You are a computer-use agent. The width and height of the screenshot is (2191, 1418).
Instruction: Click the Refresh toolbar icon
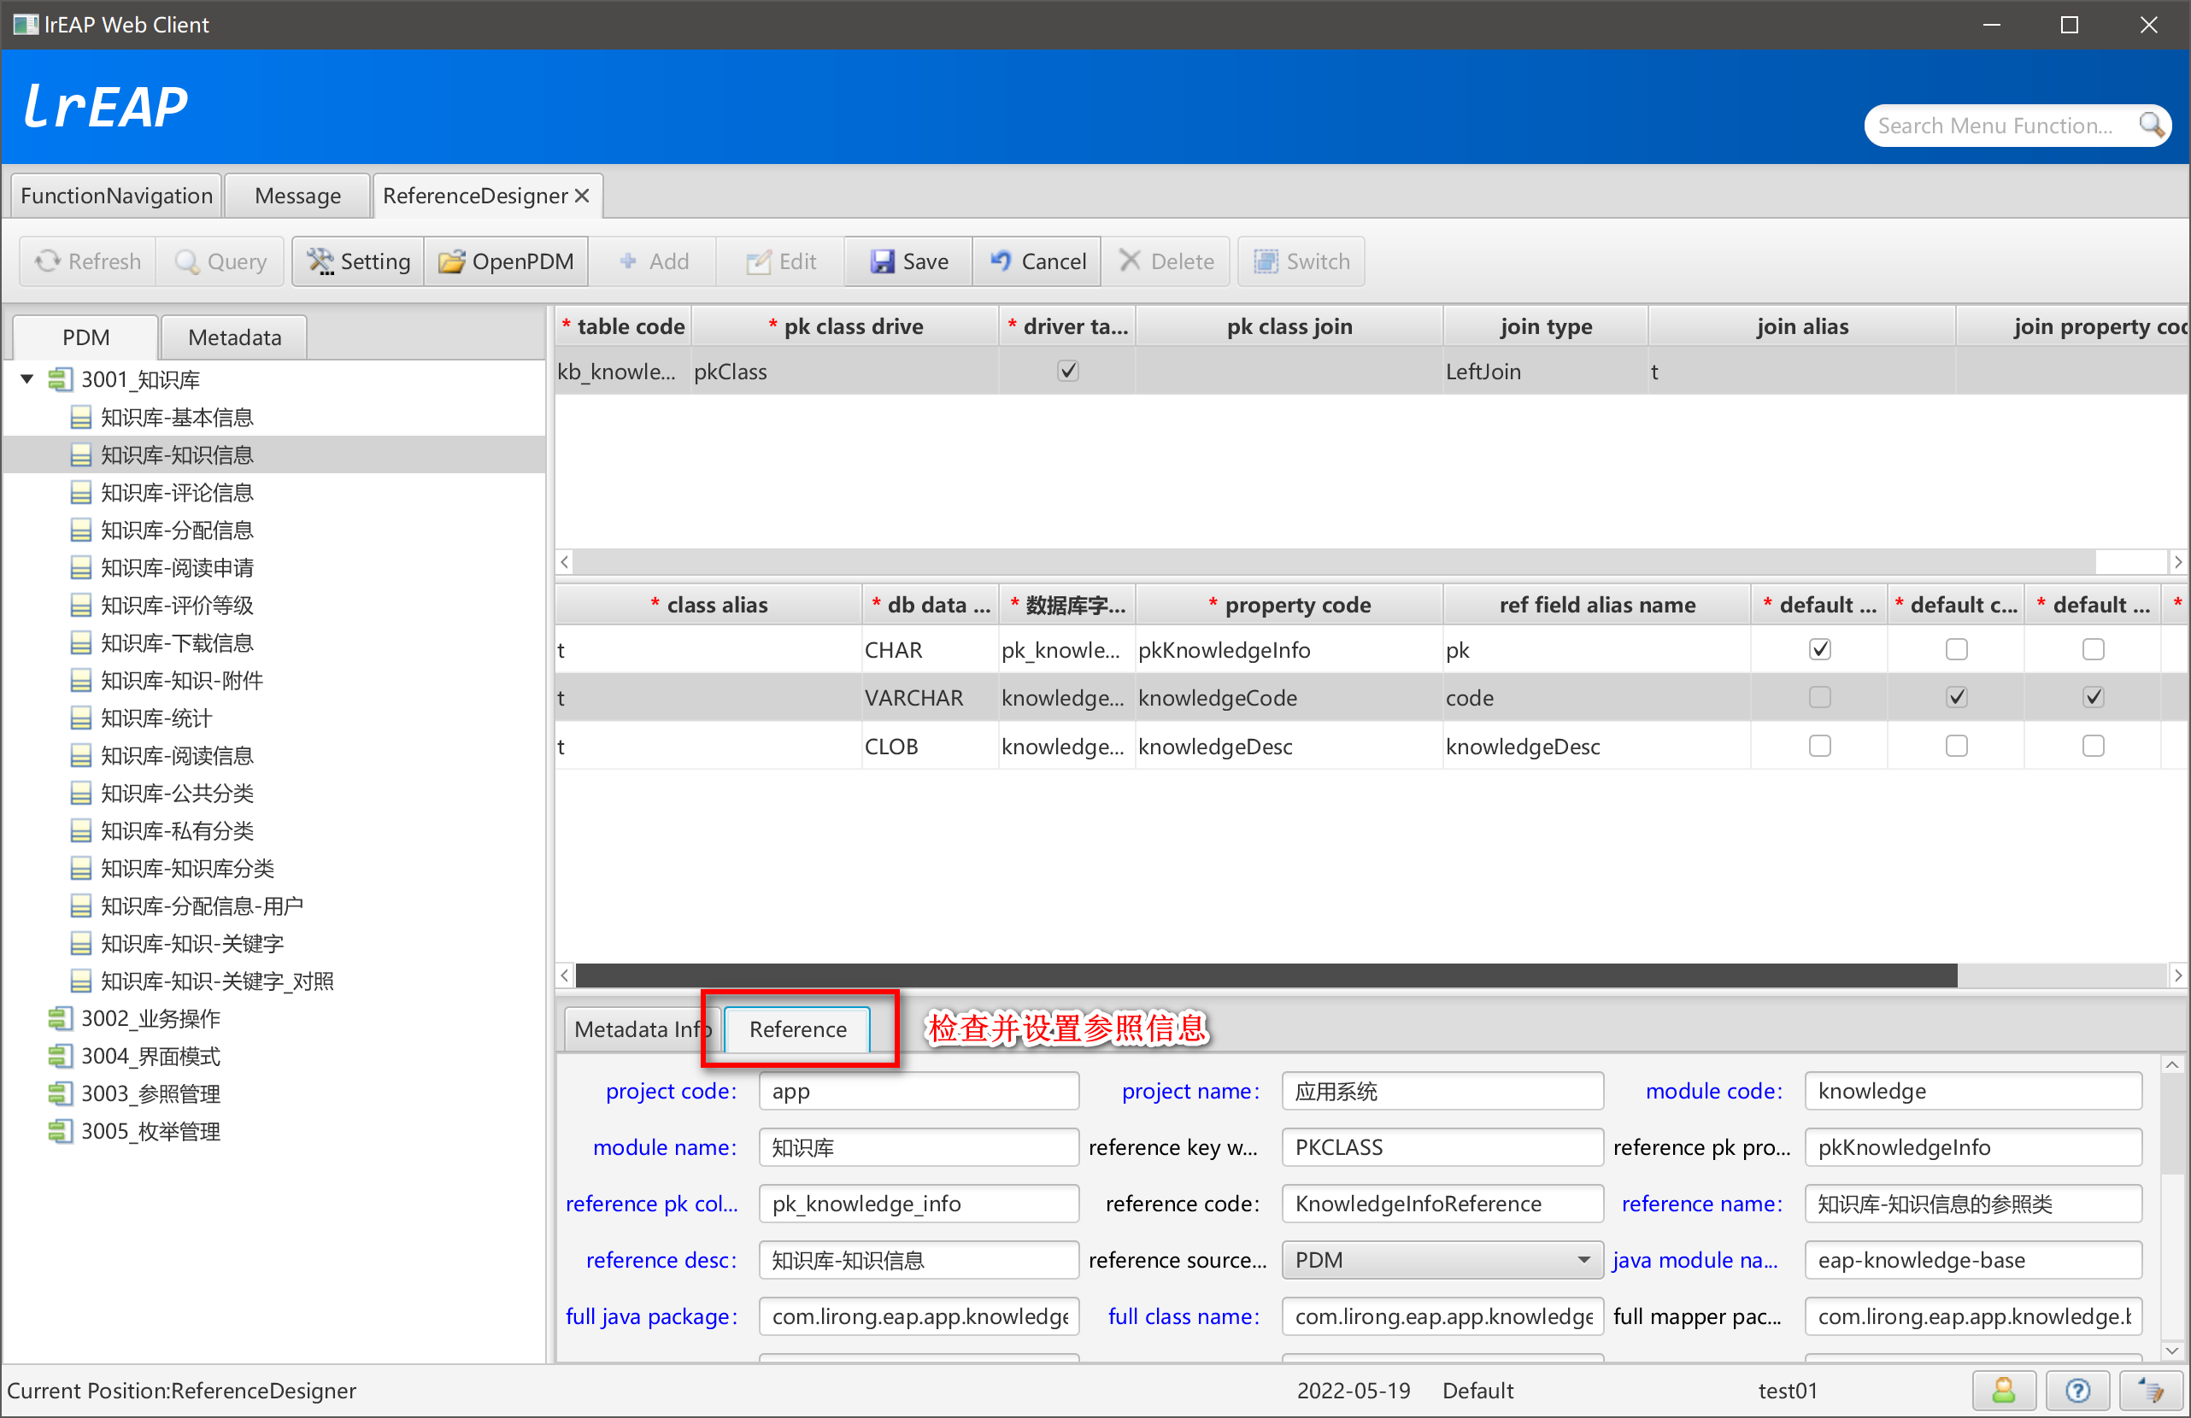47,261
